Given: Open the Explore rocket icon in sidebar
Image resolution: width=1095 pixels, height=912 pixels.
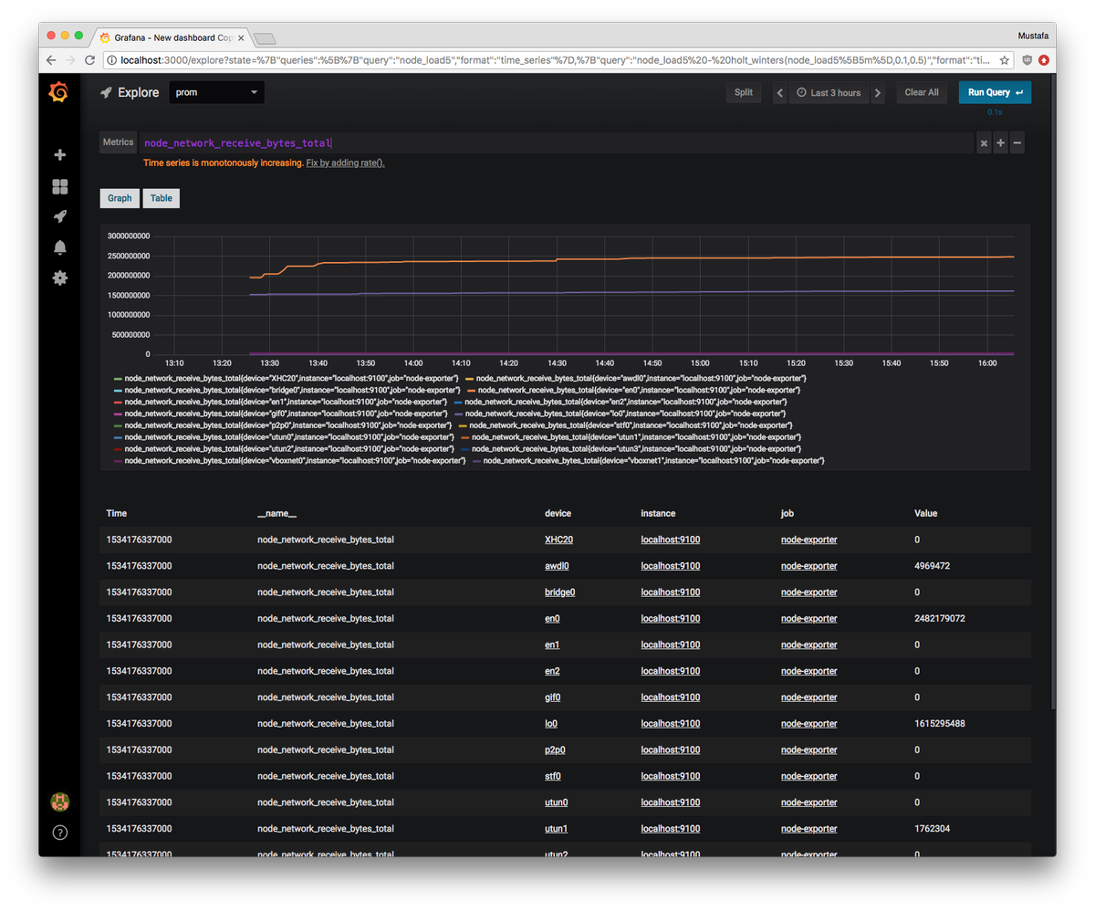Looking at the screenshot, I should (x=60, y=216).
